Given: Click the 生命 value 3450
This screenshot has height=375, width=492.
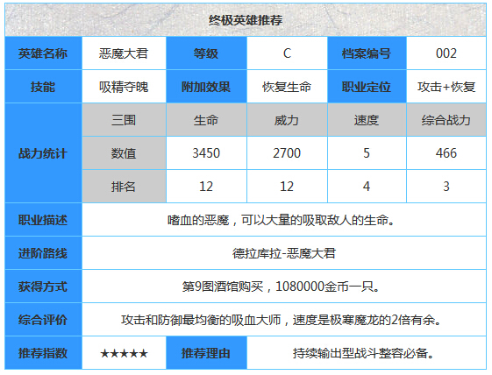Looking at the screenshot, I should 206,153.
